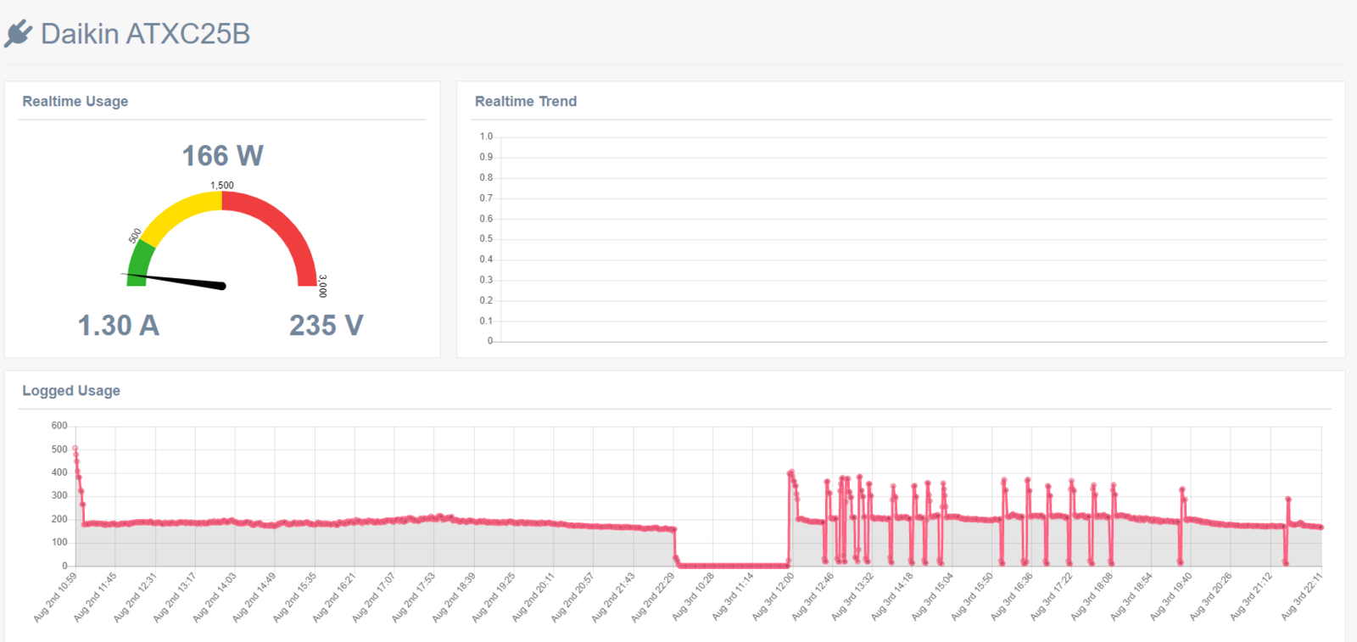Click the Aug 3rd 18:54 axis label
This screenshot has height=642, width=1357.
pos(1131,598)
